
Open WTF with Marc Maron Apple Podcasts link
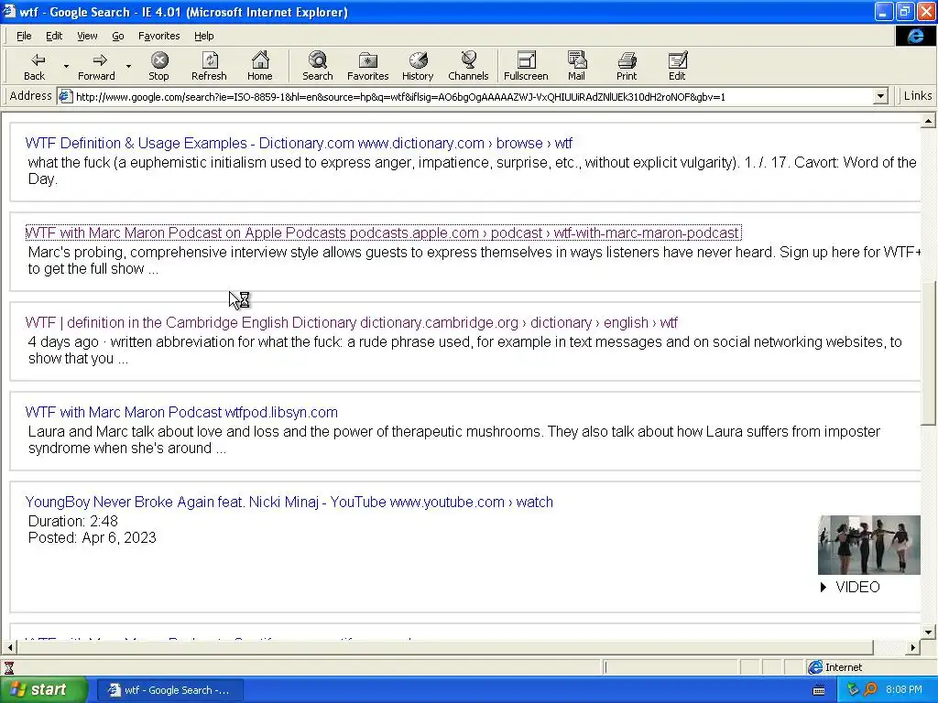tap(383, 233)
